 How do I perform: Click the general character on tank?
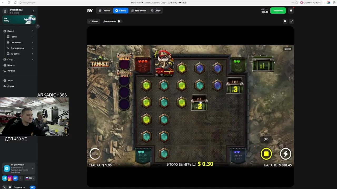(x=164, y=63)
